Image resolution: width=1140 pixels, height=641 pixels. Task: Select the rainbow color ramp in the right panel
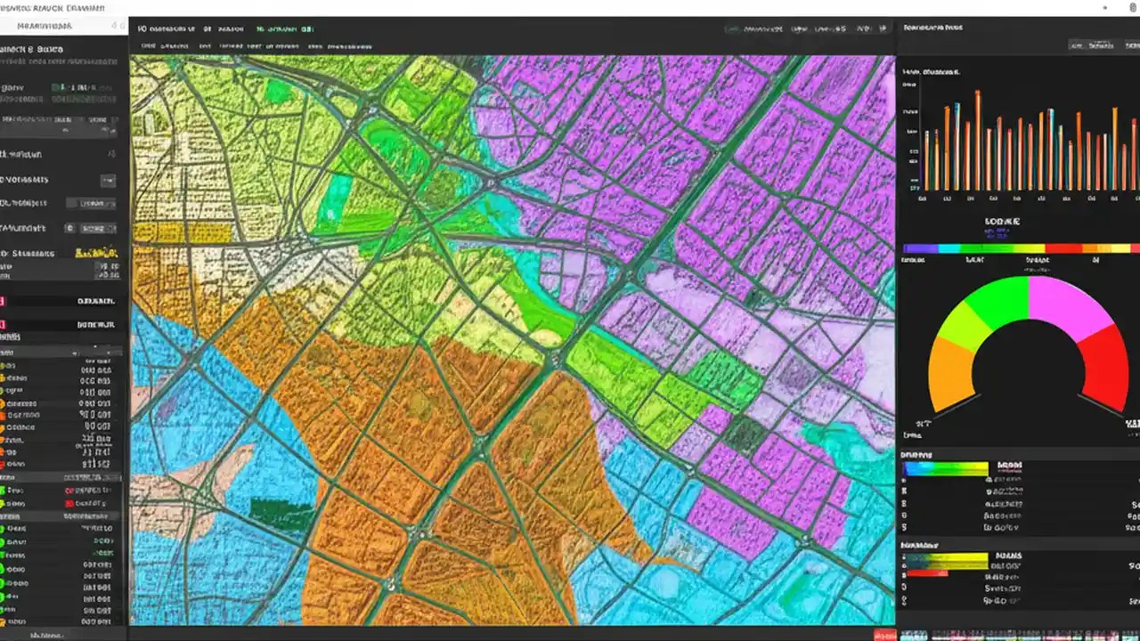[x=1014, y=249]
